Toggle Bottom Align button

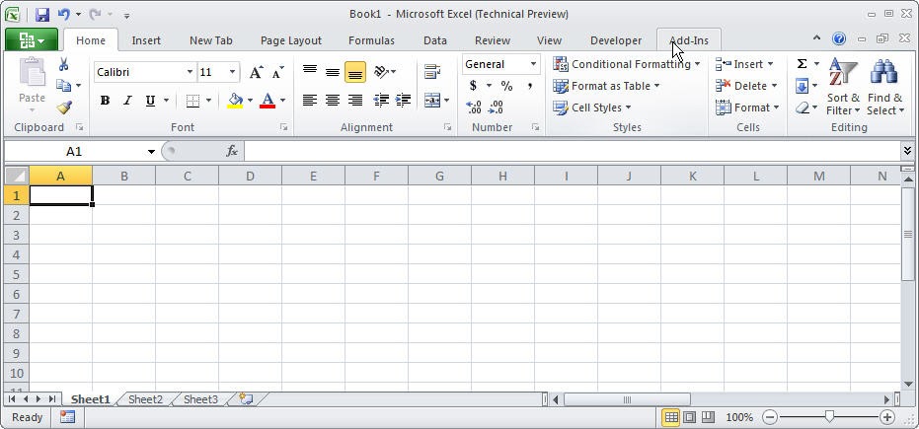coord(355,73)
